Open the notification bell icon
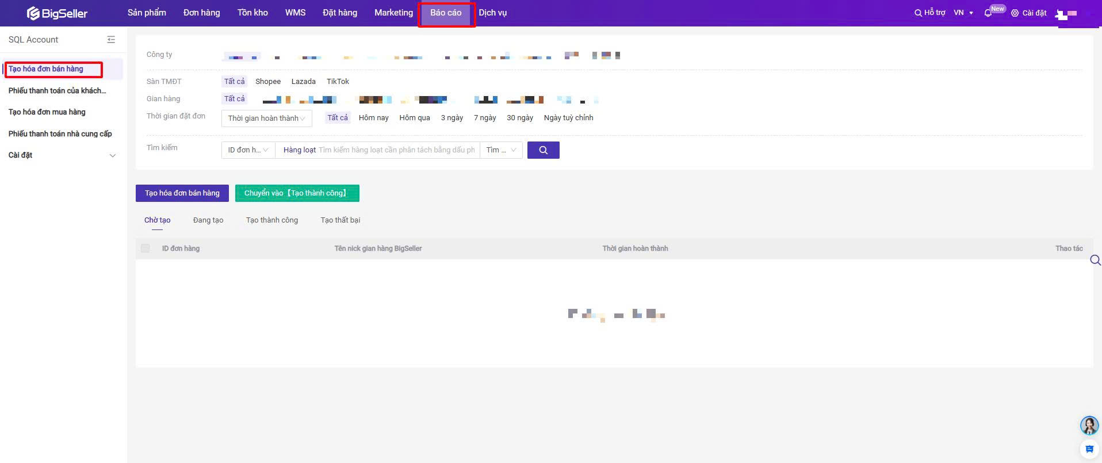 pos(988,13)
